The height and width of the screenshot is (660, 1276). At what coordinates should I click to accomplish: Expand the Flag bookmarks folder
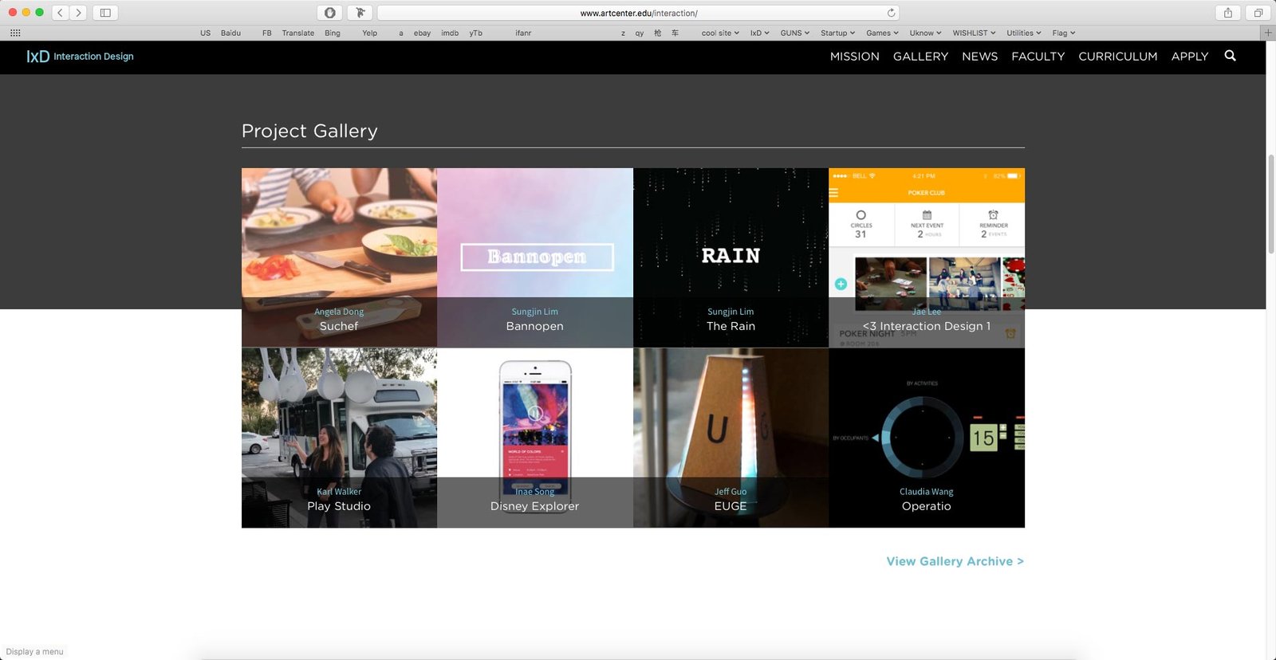[x=1063, y=33]
